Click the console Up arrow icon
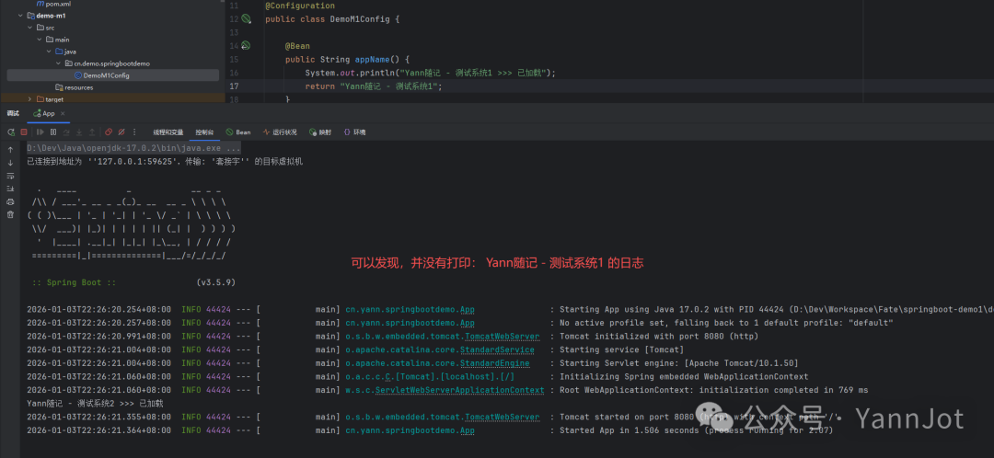Image resolution: width=994 pixels, height=458 pixels. pos(10,150)
